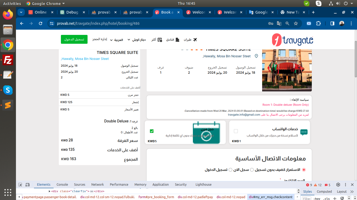
Task: Click the zoom magnifier icon in address bar
Action: 287,23
